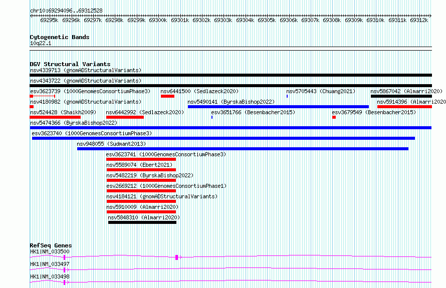
Task: Click nsv6442992 (Sedlazeck2020) label
Action: pos(145,112)
